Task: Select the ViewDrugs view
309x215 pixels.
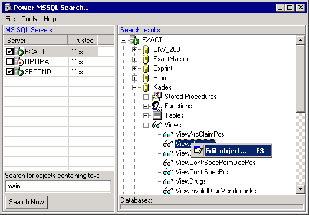Action: pos(190,182)
